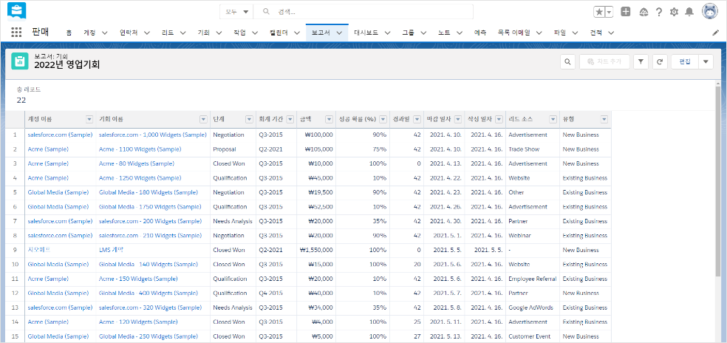Screen dimensions: 727x343
Task: Open the Setup gear icon
Action: click(674, 12)
